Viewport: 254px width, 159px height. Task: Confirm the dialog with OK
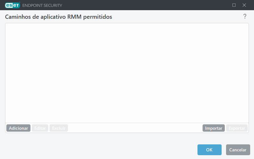coord(209,150)
